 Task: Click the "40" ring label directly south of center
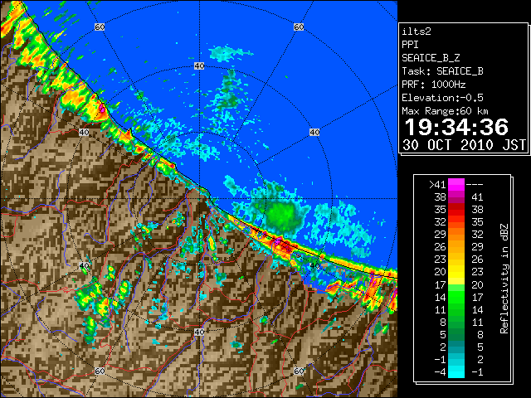(x=199, y=332)
